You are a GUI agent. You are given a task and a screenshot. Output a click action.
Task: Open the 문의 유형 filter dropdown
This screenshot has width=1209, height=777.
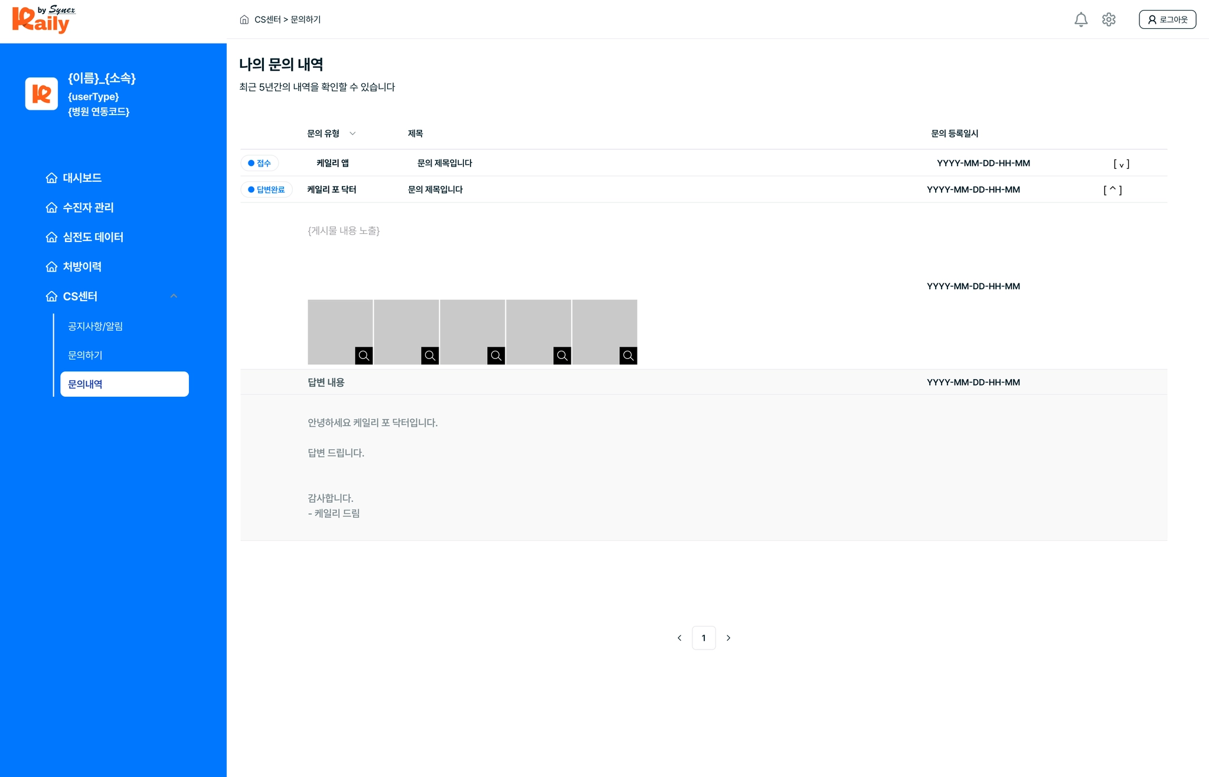tap(352, 133)
